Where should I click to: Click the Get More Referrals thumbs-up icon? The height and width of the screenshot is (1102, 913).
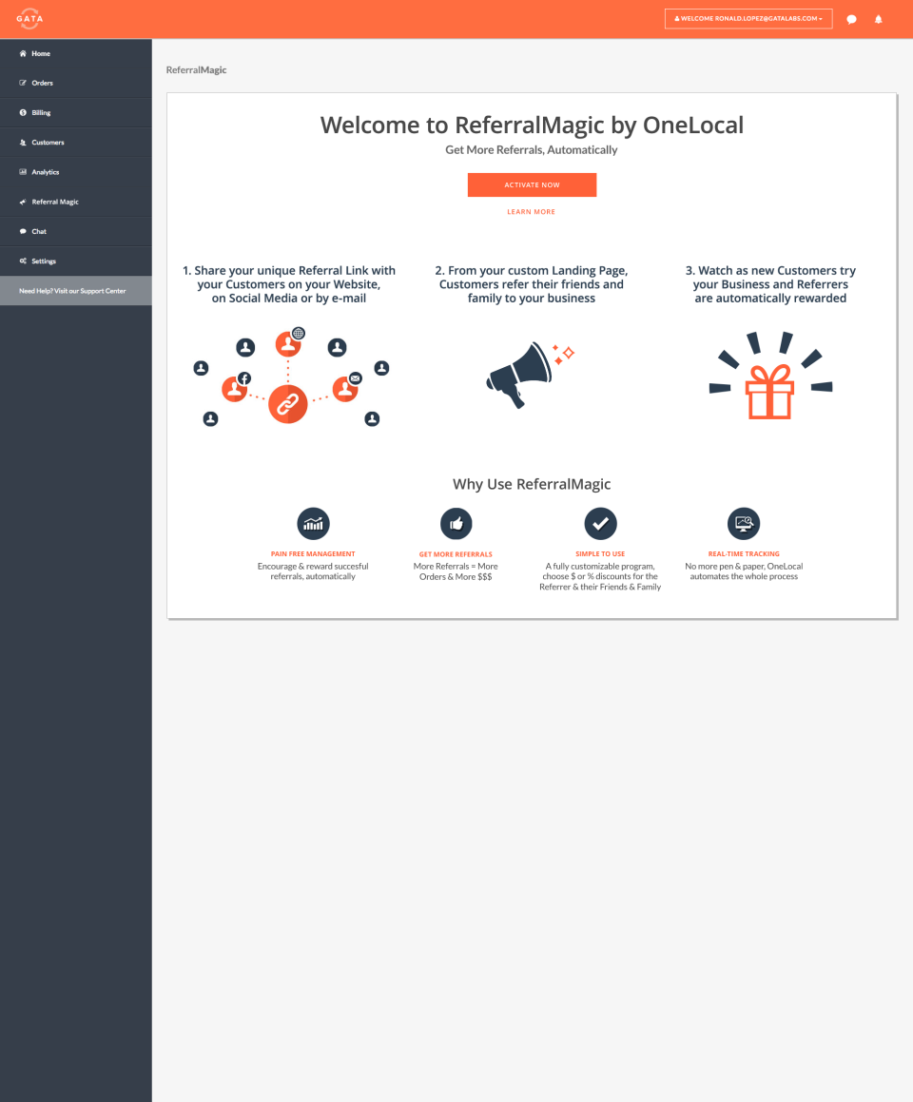[456, 523]
